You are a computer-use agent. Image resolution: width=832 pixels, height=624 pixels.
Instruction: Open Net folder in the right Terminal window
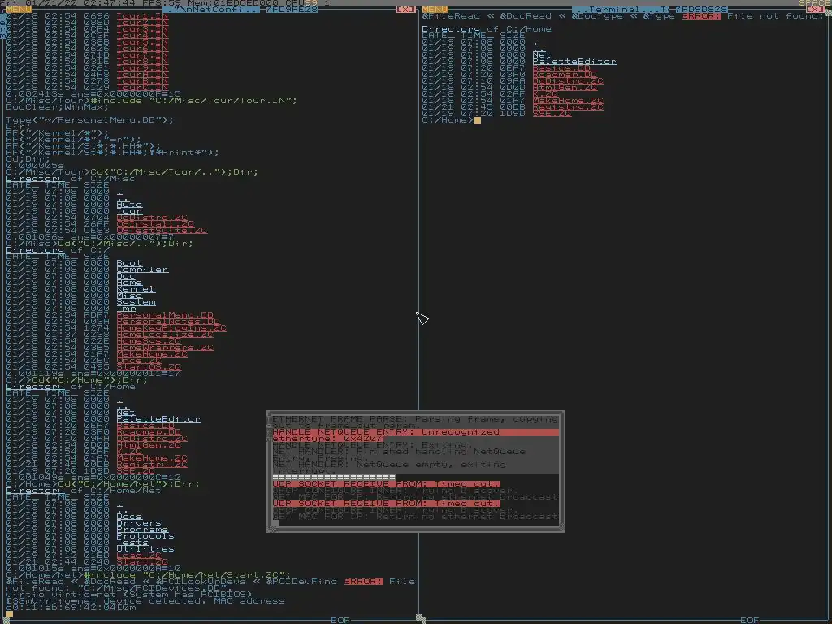(x=542, y=54)
